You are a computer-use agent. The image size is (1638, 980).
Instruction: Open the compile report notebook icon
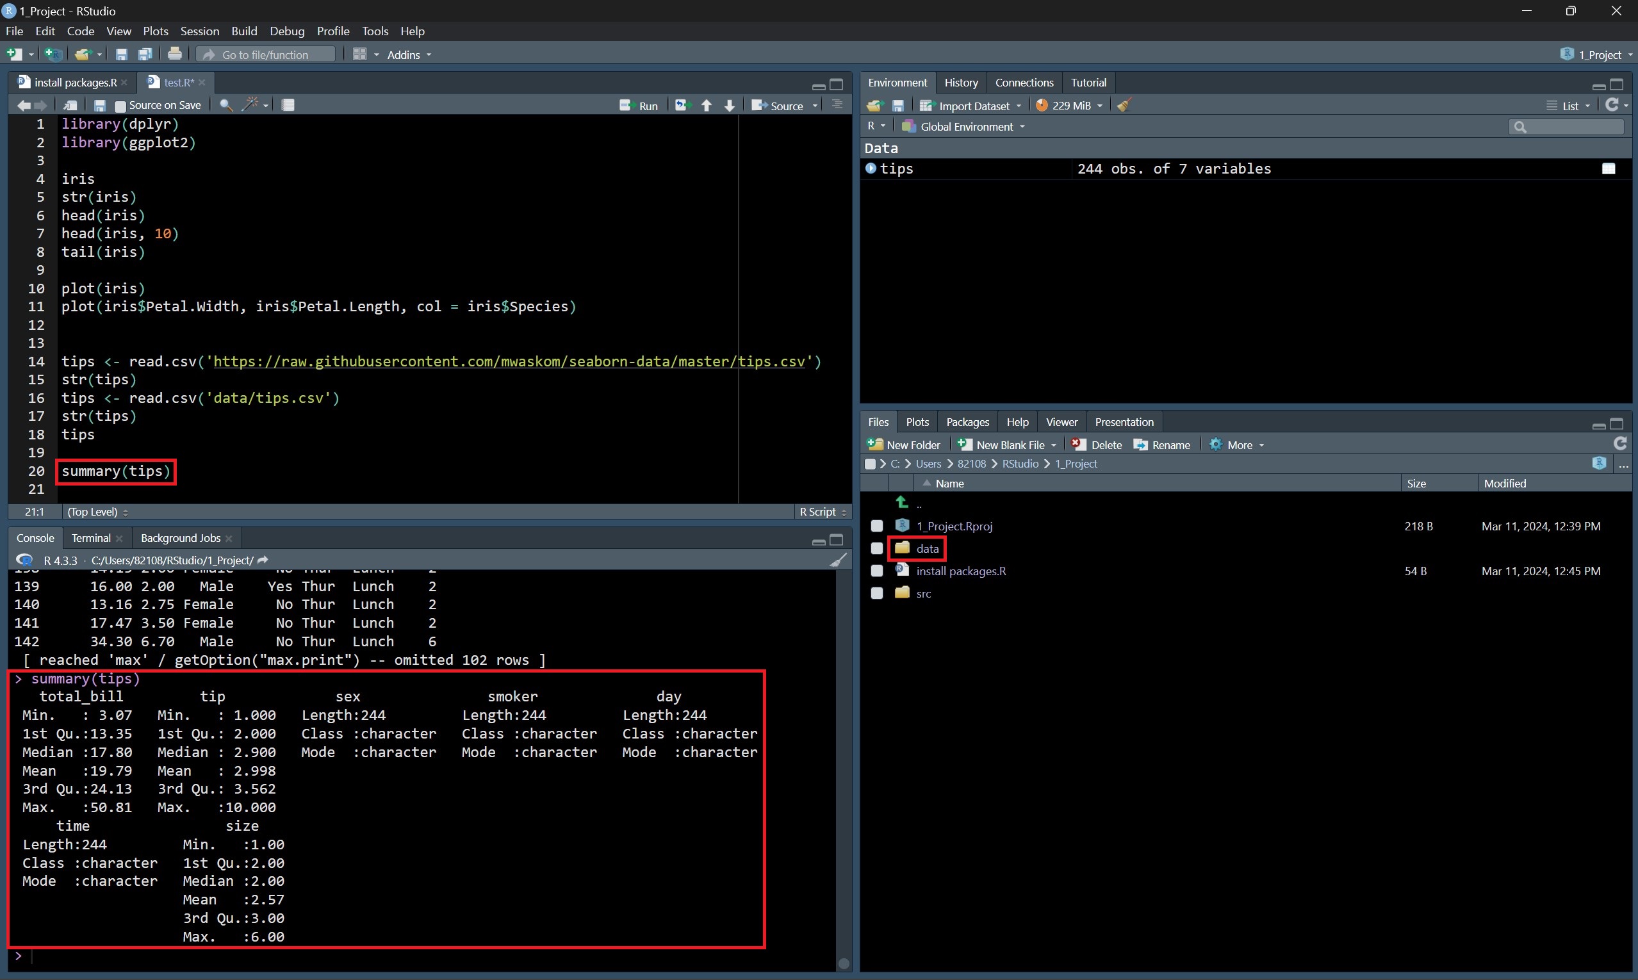pyautogui.click(x=288, y=105)
